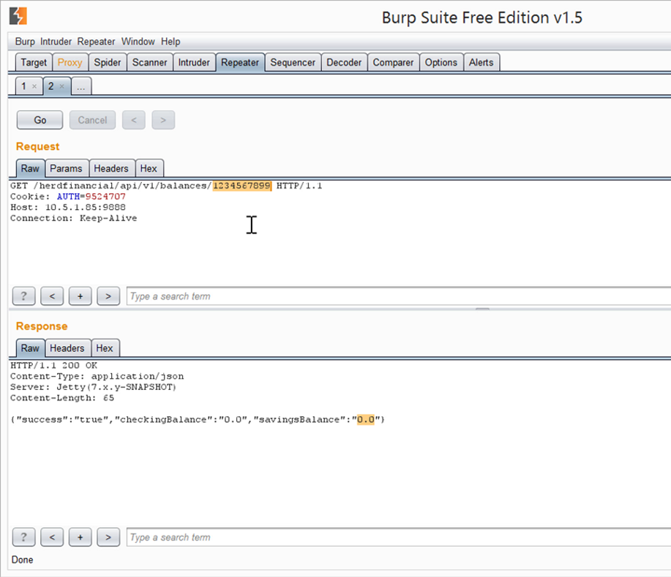The image size is (671, 577).
Task: Click the Connection: Keep-Alive line
Action: tap(74, 218)
